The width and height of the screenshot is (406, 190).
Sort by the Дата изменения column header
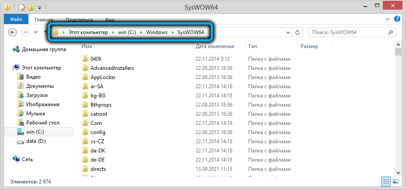[x=214, y=46]
